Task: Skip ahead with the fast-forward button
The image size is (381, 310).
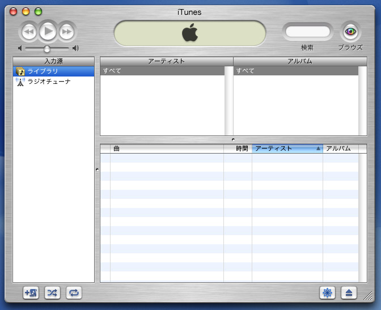Action: click(66, 32)
